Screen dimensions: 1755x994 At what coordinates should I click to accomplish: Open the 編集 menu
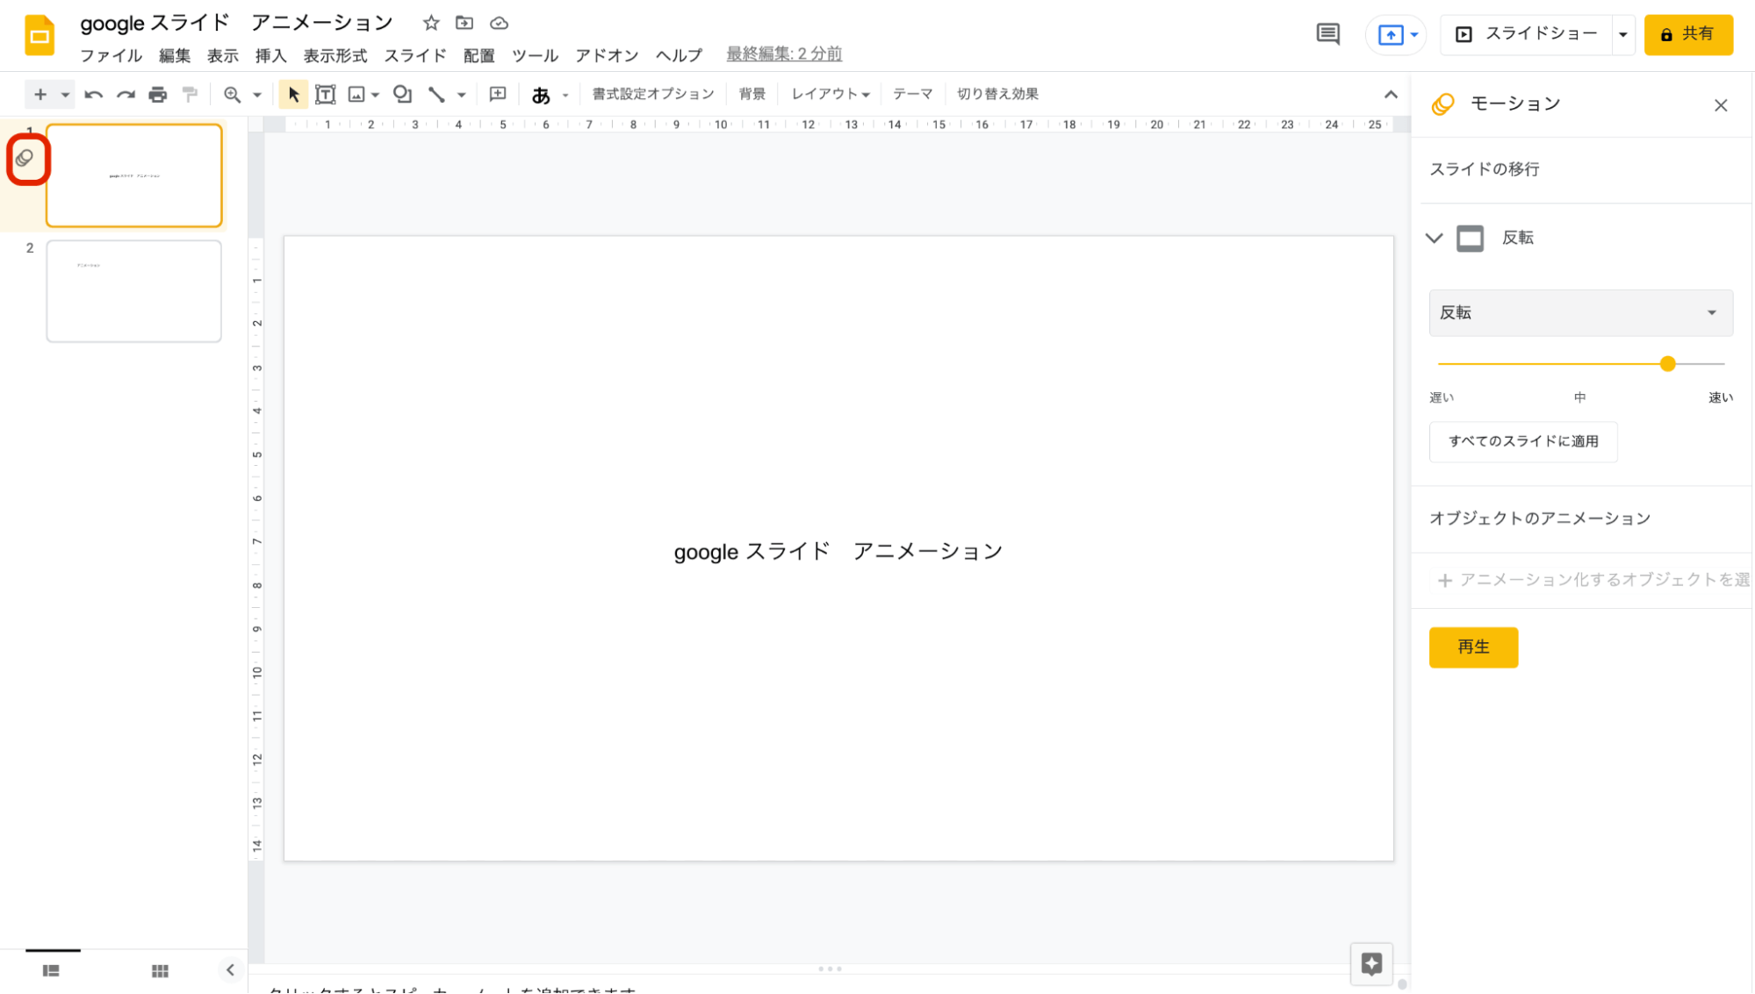coord(175,55)
